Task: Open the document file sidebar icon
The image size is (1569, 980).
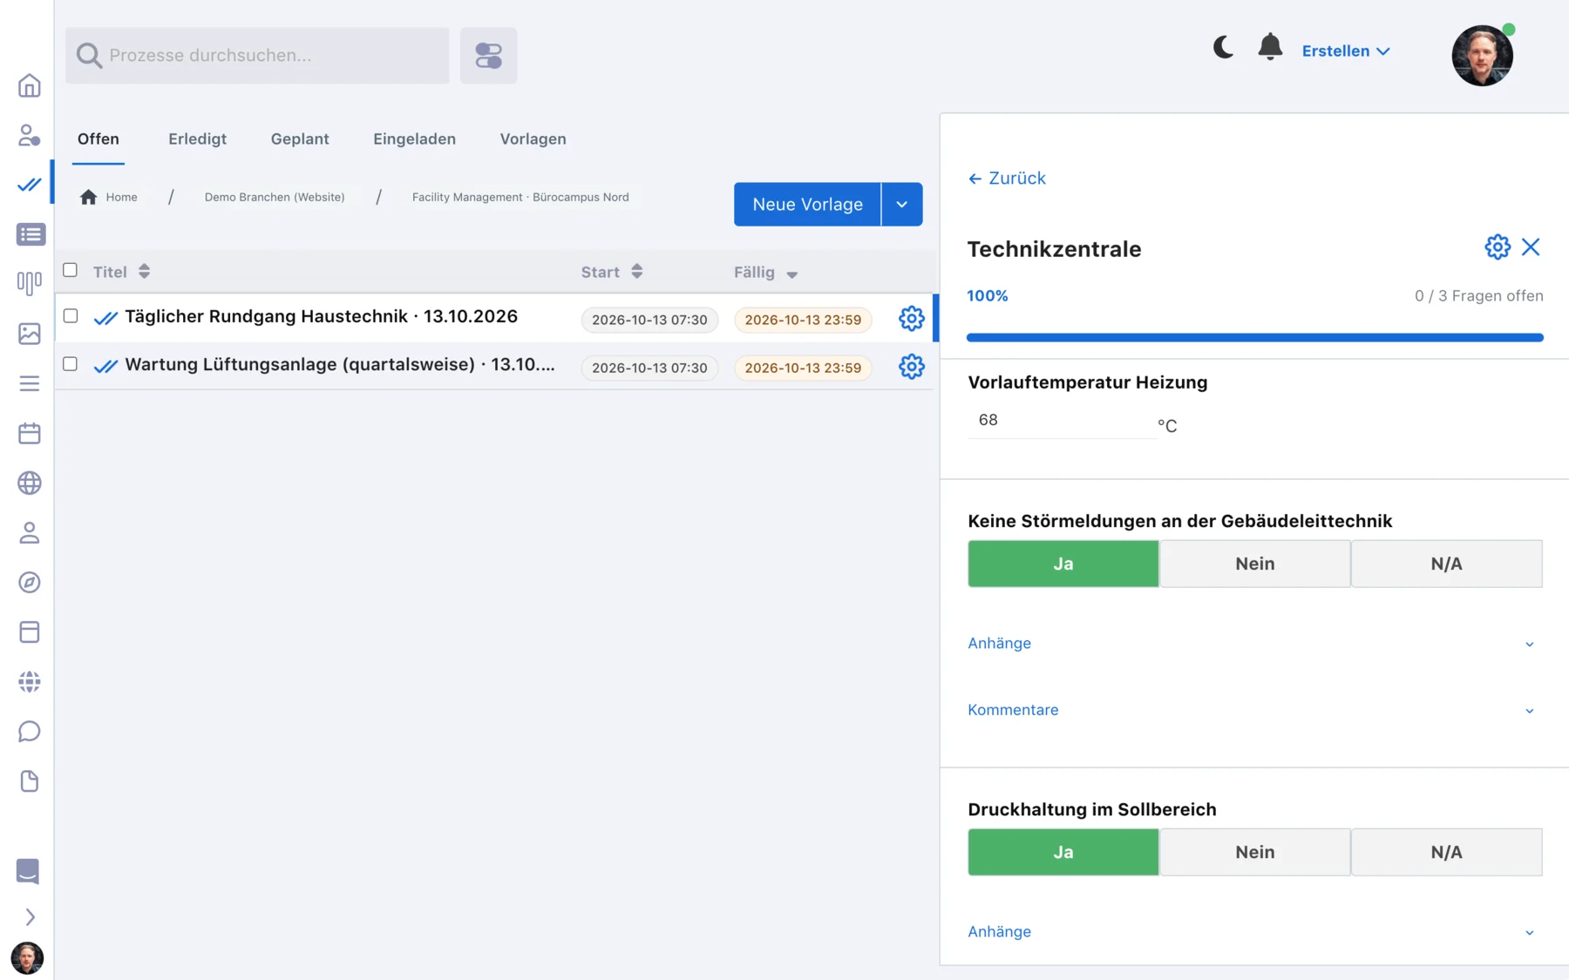Action: [x=29, y=781]
